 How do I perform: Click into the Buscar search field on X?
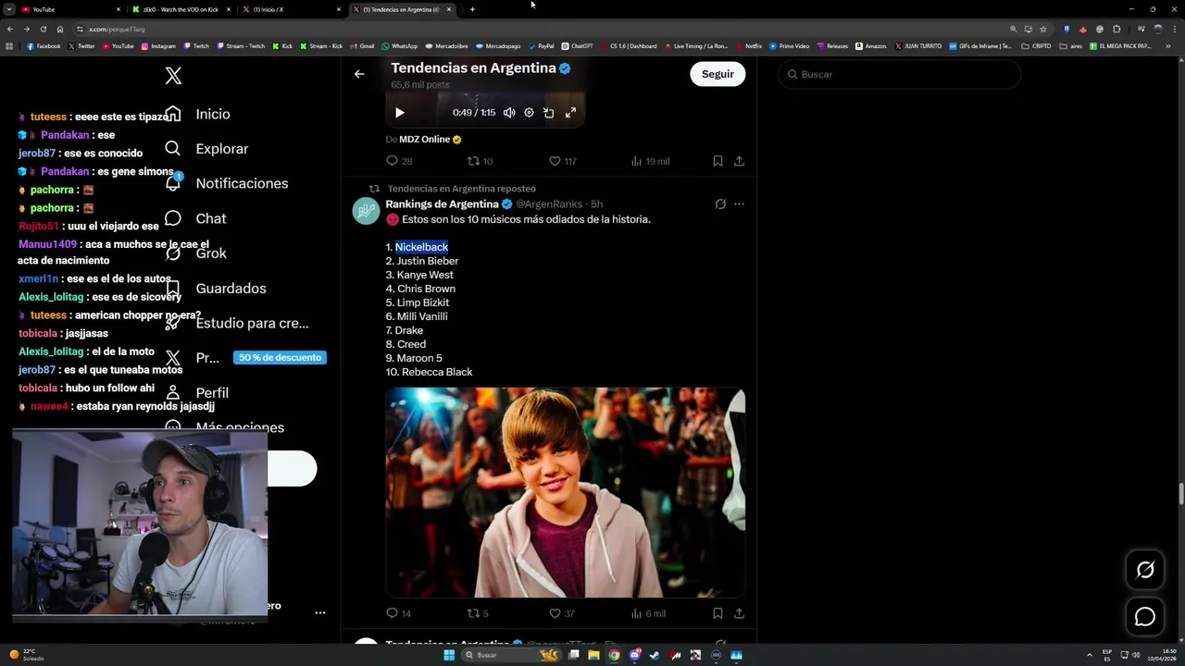point(899,74)
